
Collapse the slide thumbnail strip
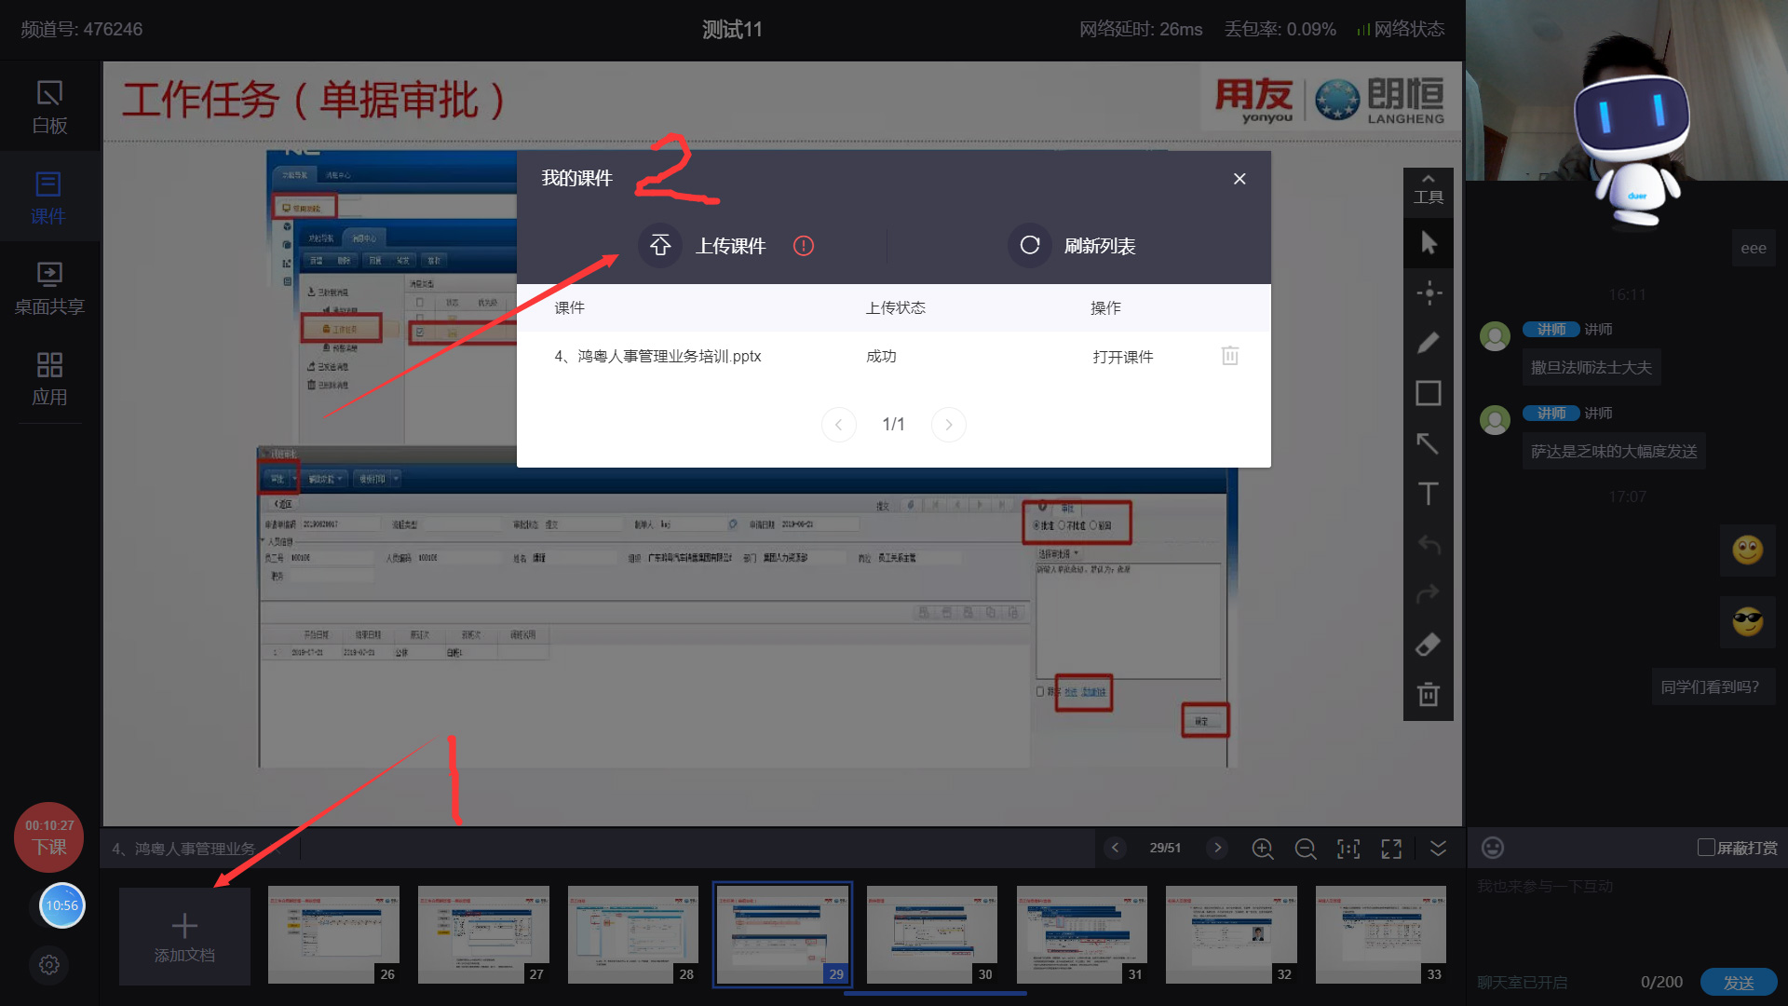1438,849
